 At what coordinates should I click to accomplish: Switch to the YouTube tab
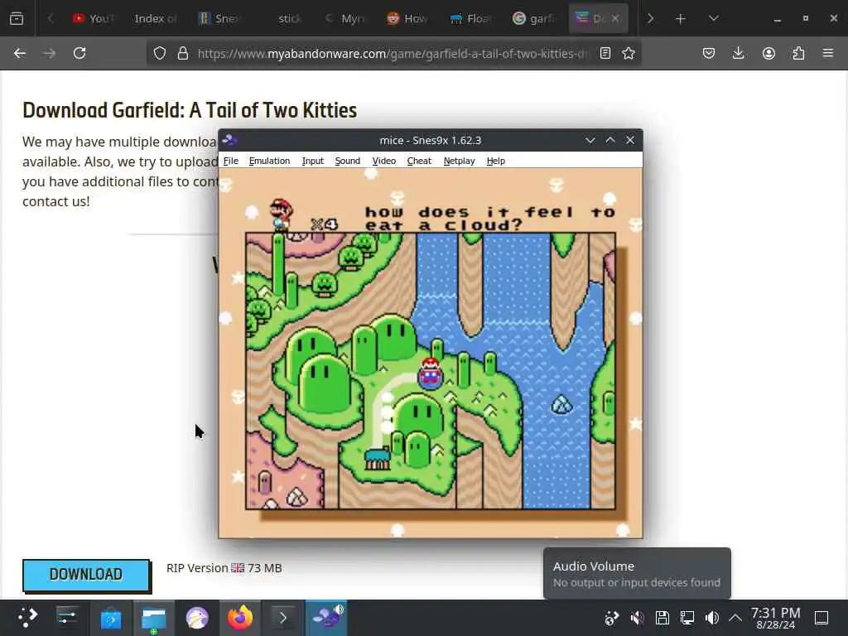(x=94, y=18)
